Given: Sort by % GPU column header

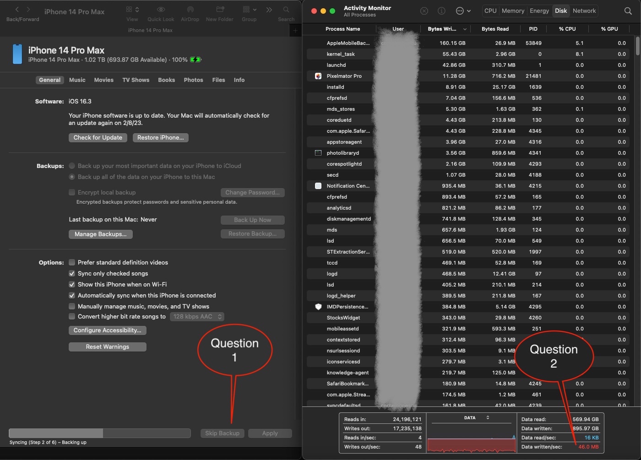Looking at the screenshot, I should click(609, 29).
